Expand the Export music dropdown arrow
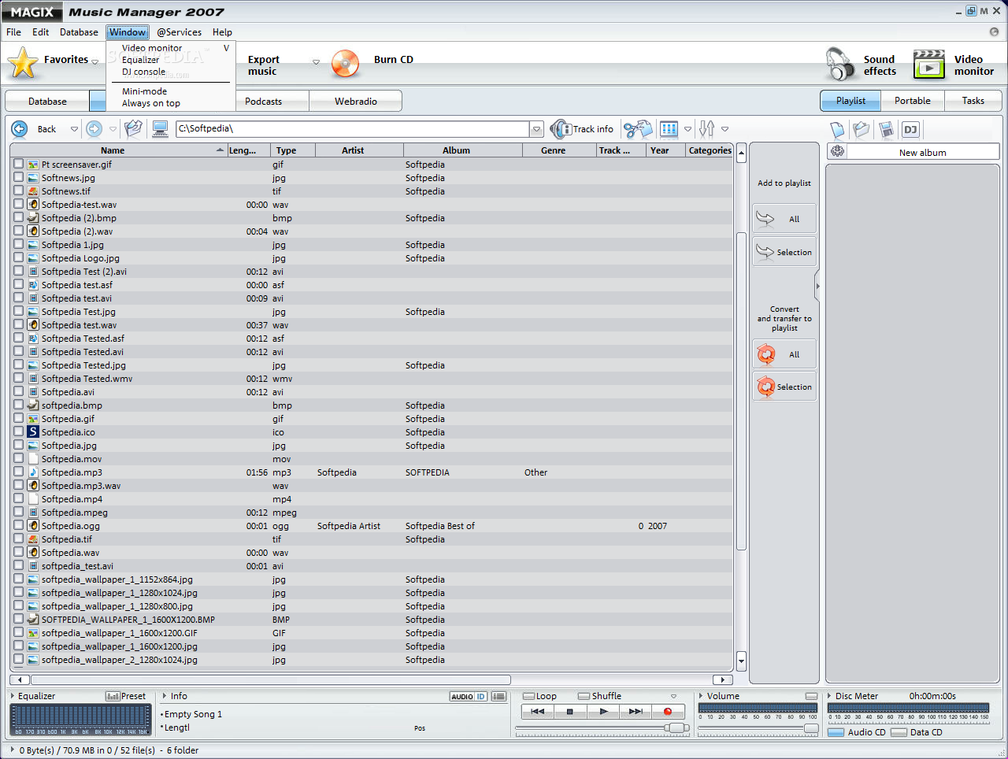 pos(316,62)
